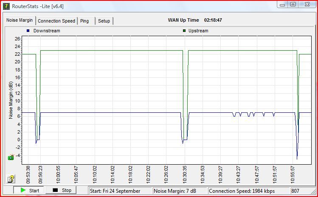Maximize the RouterStats window
This screenshot has width=318, height=197.
[x=293, y=4]
